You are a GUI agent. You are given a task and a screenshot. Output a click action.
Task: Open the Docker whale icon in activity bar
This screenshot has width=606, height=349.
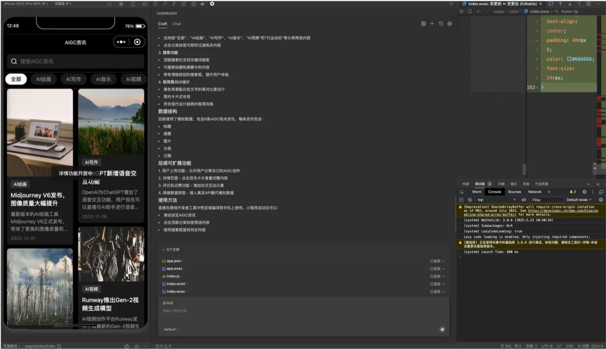(202, 4)
